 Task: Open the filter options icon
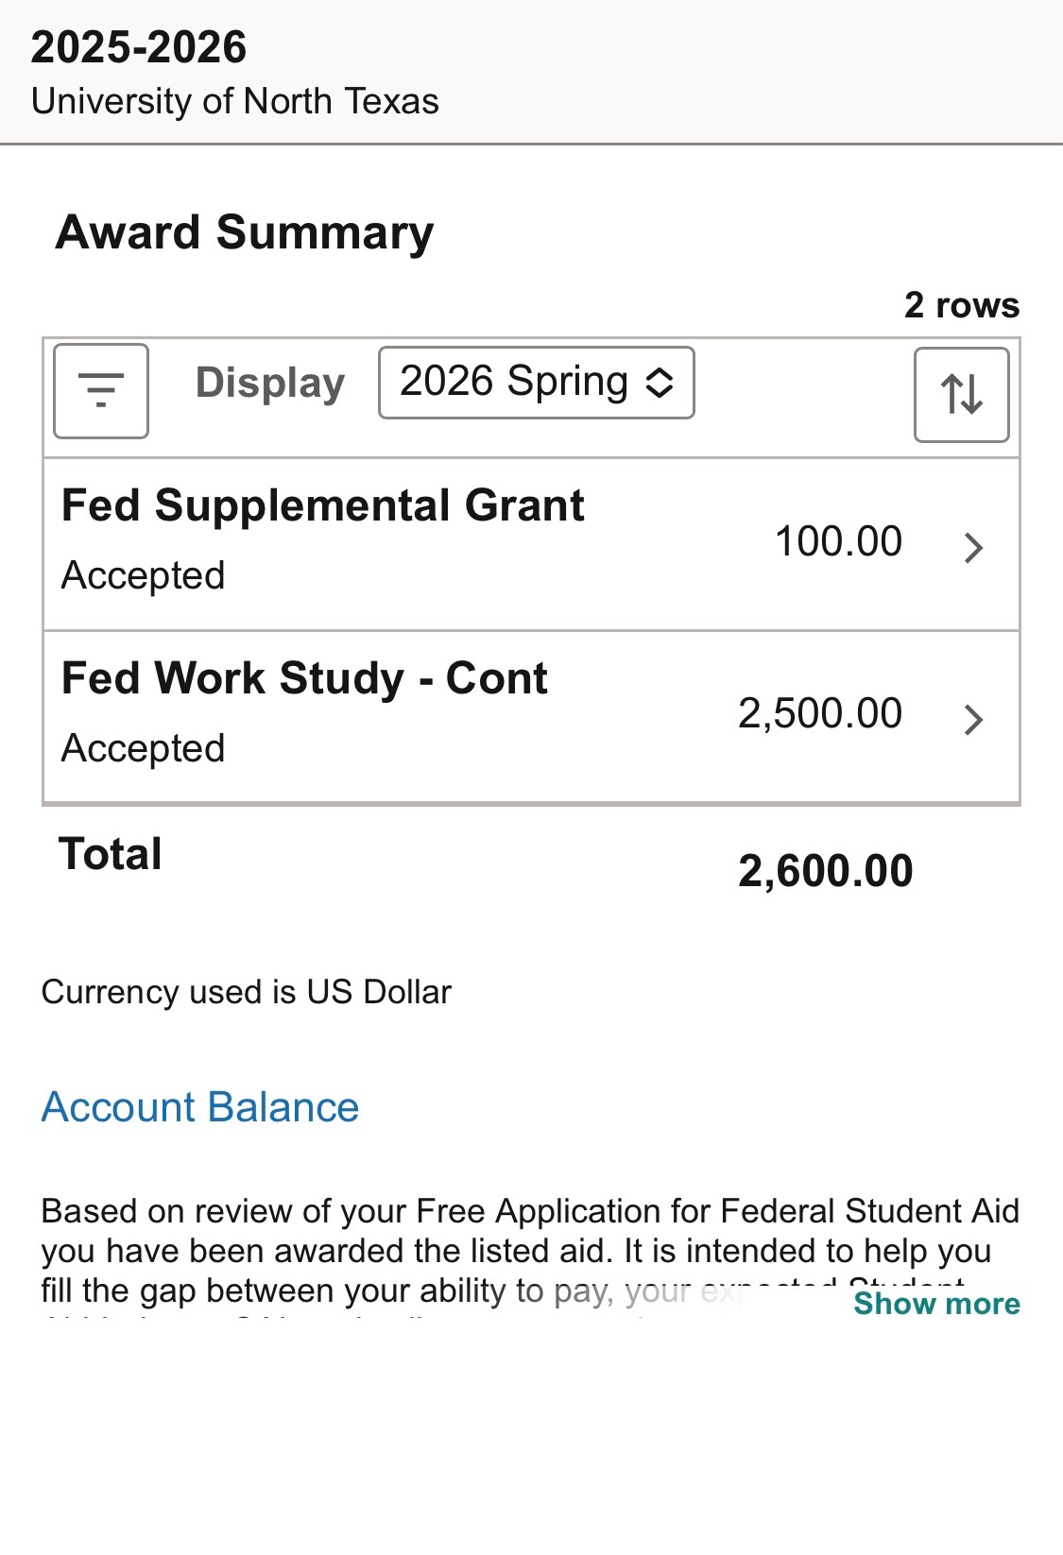[101, 390]
